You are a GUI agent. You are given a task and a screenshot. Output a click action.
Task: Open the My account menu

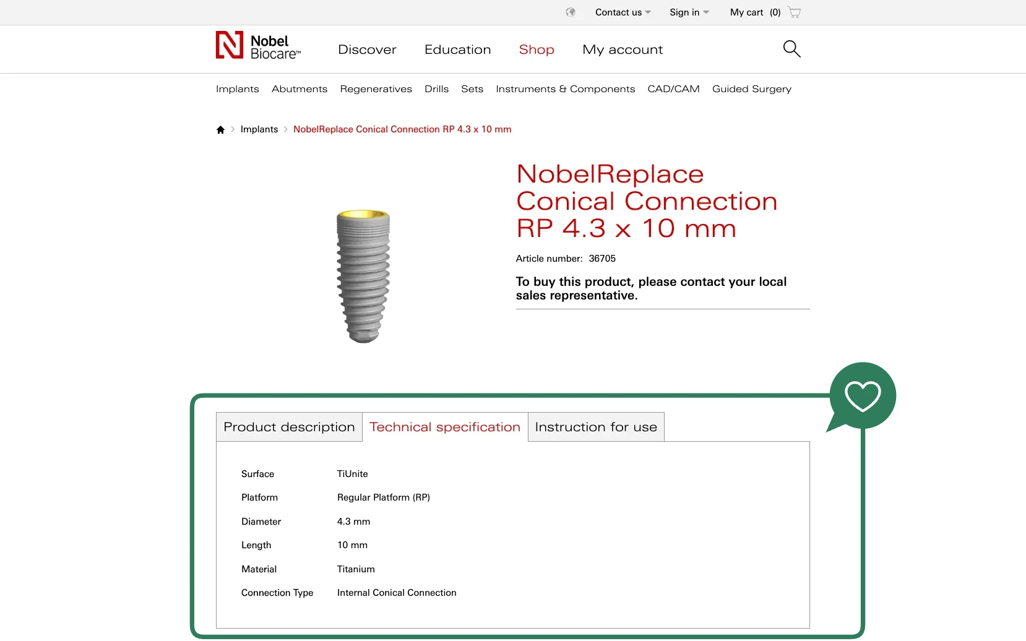click(x=623, y=49)
